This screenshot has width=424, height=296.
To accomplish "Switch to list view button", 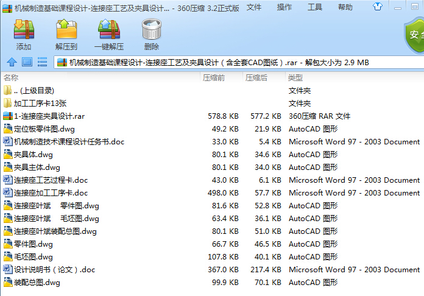I will tap(42, 62).
